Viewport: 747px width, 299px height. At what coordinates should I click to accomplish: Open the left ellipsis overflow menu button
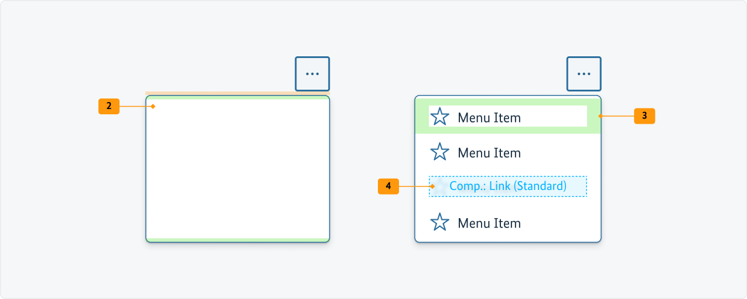(x=312, y=74)
